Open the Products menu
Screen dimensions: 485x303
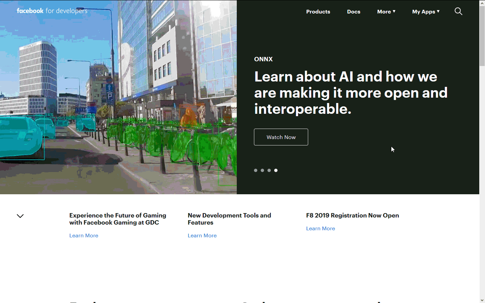click(x=318, y=11)
